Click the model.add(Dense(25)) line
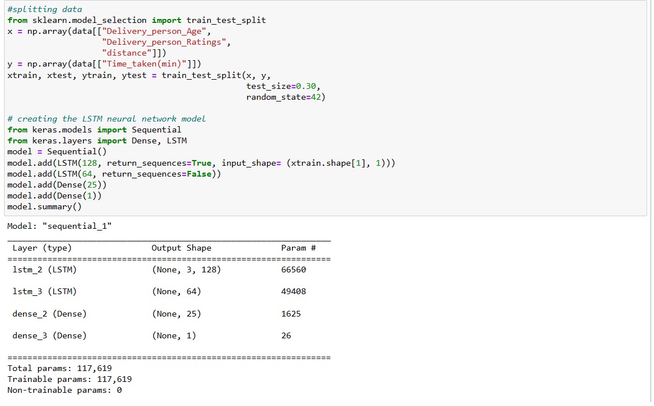 (x=57, y=185)
